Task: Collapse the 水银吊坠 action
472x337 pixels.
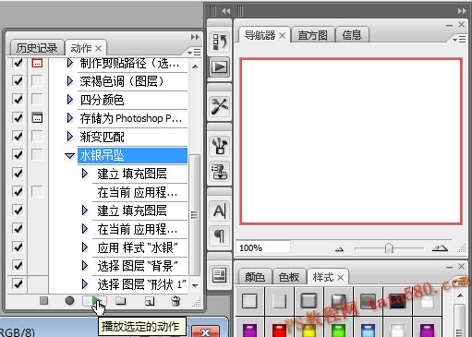Action: click(x=70, y=156)
